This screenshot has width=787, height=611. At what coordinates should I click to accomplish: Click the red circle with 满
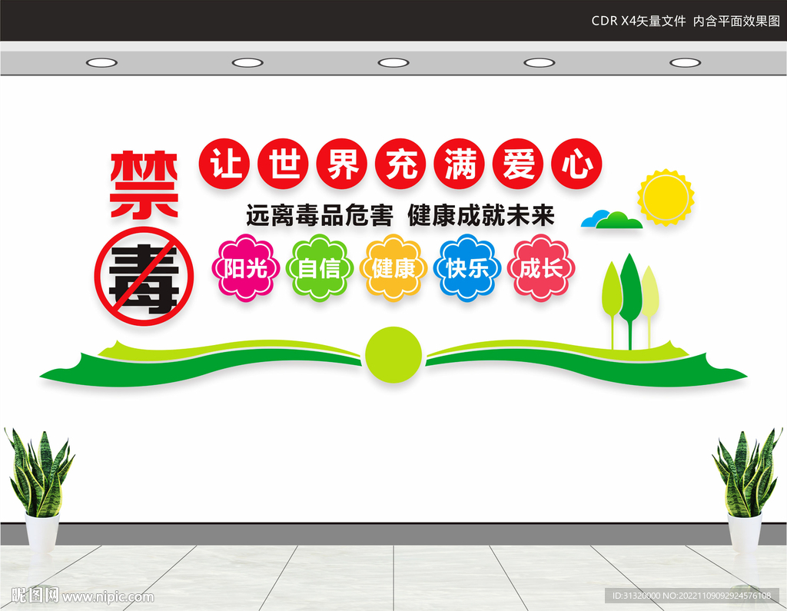(460, 164)
